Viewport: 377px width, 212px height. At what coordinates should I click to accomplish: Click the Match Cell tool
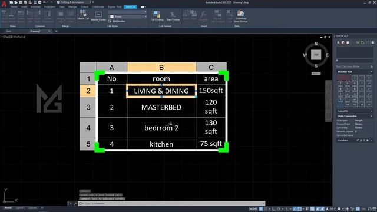pos(83,15)
